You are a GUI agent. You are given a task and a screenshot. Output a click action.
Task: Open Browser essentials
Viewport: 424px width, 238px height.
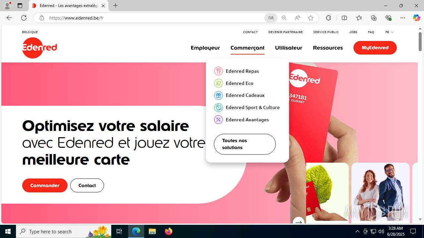pos(388,18)
